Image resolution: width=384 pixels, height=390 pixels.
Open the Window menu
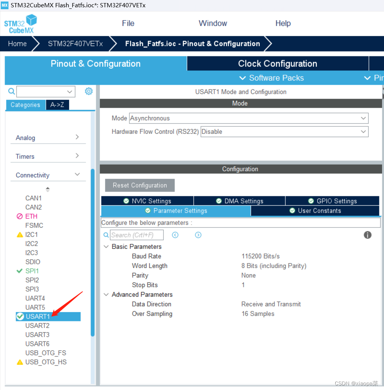click(x=213, y=23)
